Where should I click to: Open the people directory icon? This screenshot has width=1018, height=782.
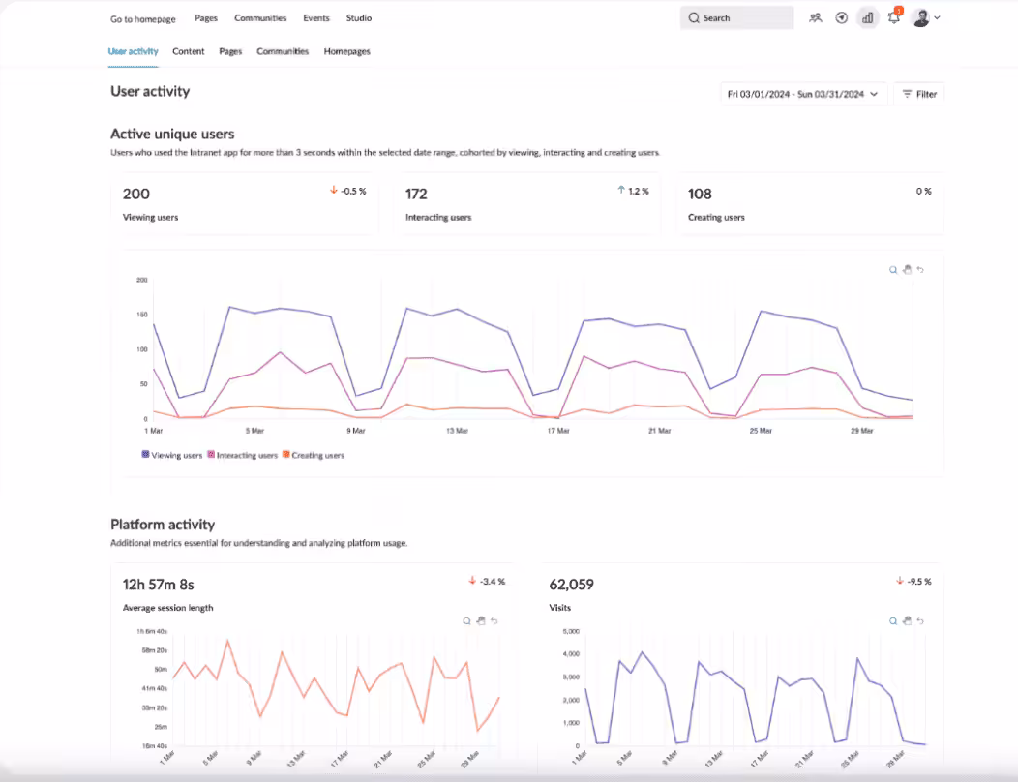(816, 18)
